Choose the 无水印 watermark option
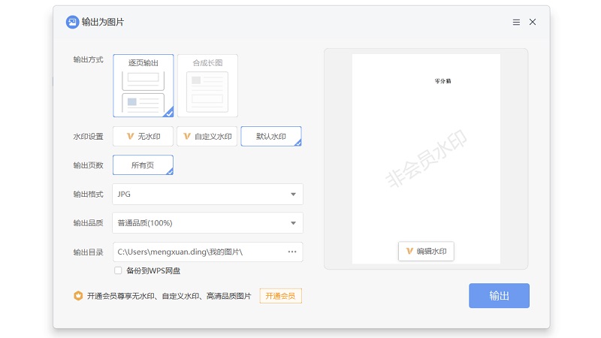This screenshot has height=338, width=601. 143,136
